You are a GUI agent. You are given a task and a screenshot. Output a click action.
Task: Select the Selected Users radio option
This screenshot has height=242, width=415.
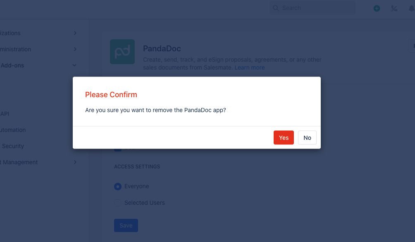click(x=118, y=203)
